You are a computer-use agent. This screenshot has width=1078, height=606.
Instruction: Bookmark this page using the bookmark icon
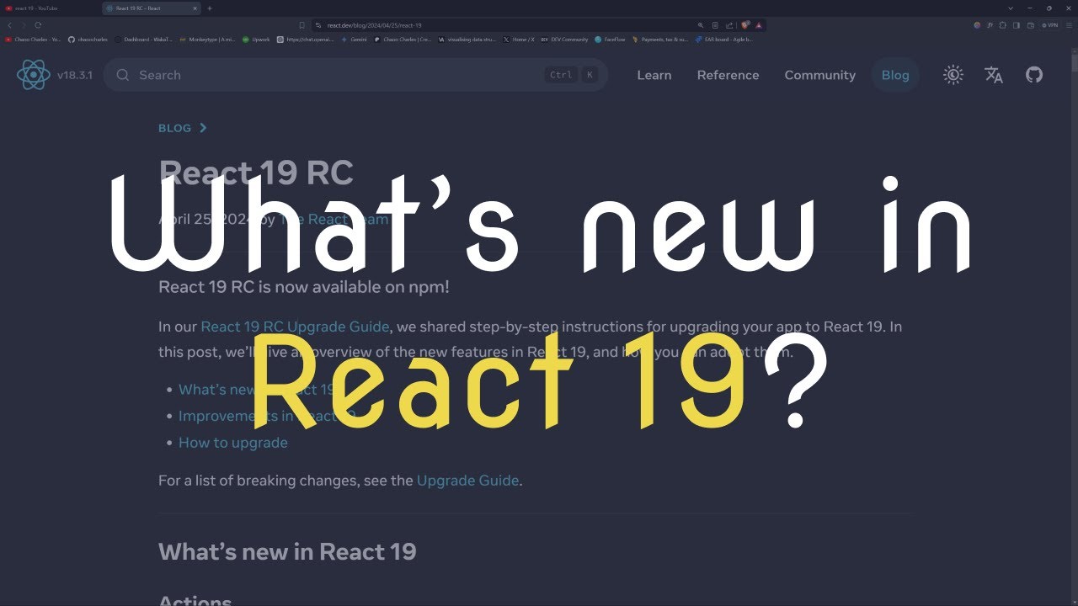click(302, 25)
